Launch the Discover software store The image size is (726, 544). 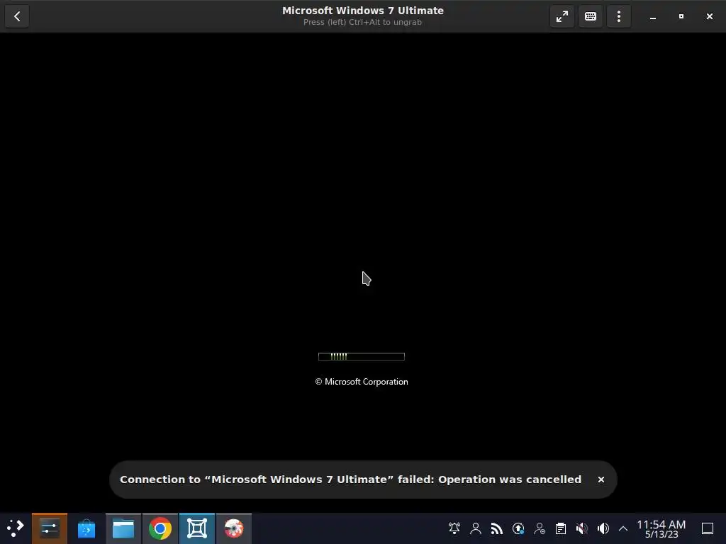point(86,528)
